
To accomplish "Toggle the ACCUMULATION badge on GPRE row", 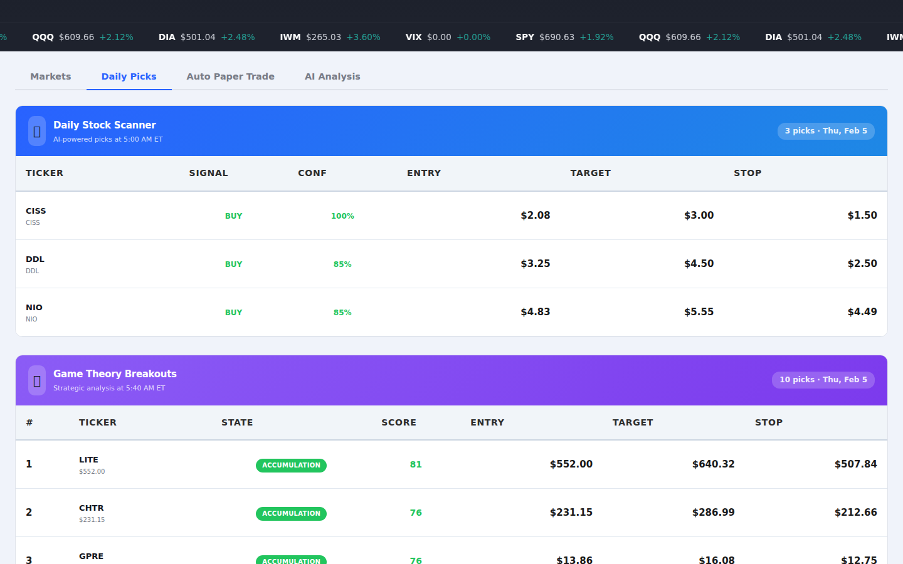I will pos(291,560).
